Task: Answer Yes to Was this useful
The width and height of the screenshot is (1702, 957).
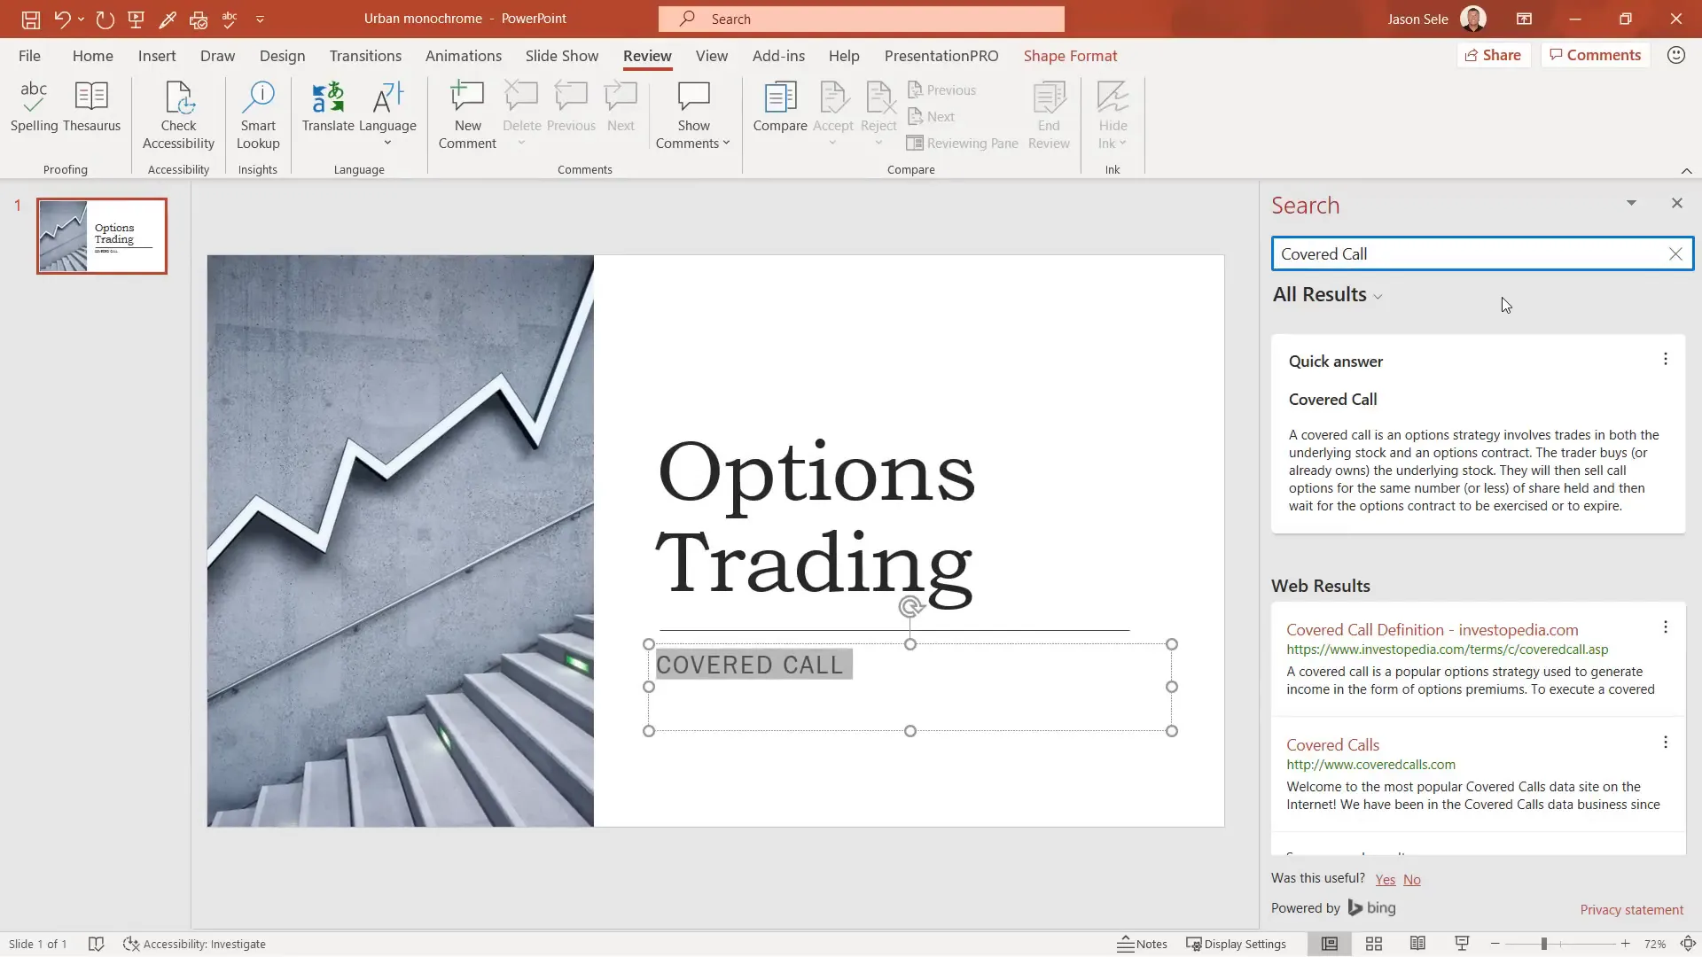Action: click(1385, 880)
